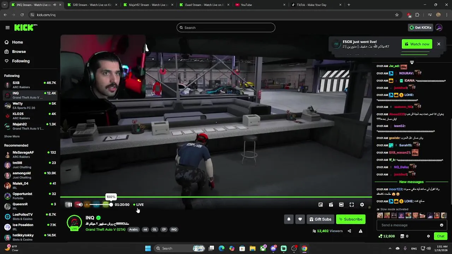Share the stream via share icon
The height and width of the screenshot is (254, 452).
[349, 231]
